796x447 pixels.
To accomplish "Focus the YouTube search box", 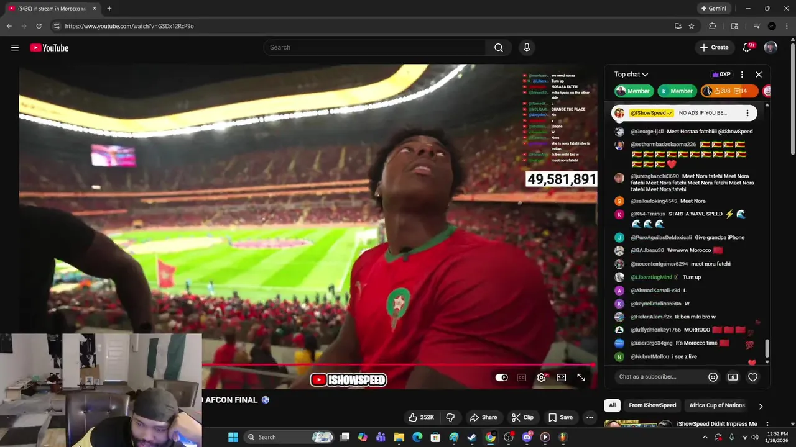I will pos(375,48).
